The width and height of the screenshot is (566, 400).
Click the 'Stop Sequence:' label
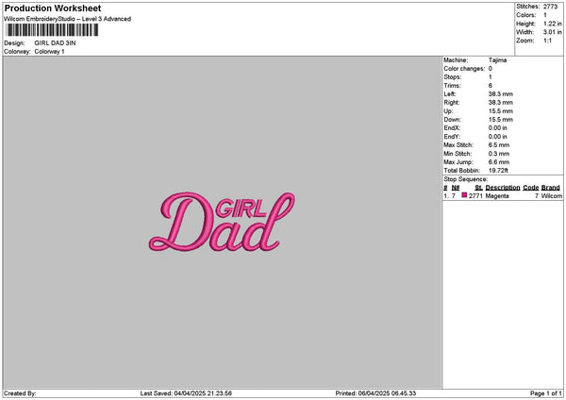(x=466, y=179)
